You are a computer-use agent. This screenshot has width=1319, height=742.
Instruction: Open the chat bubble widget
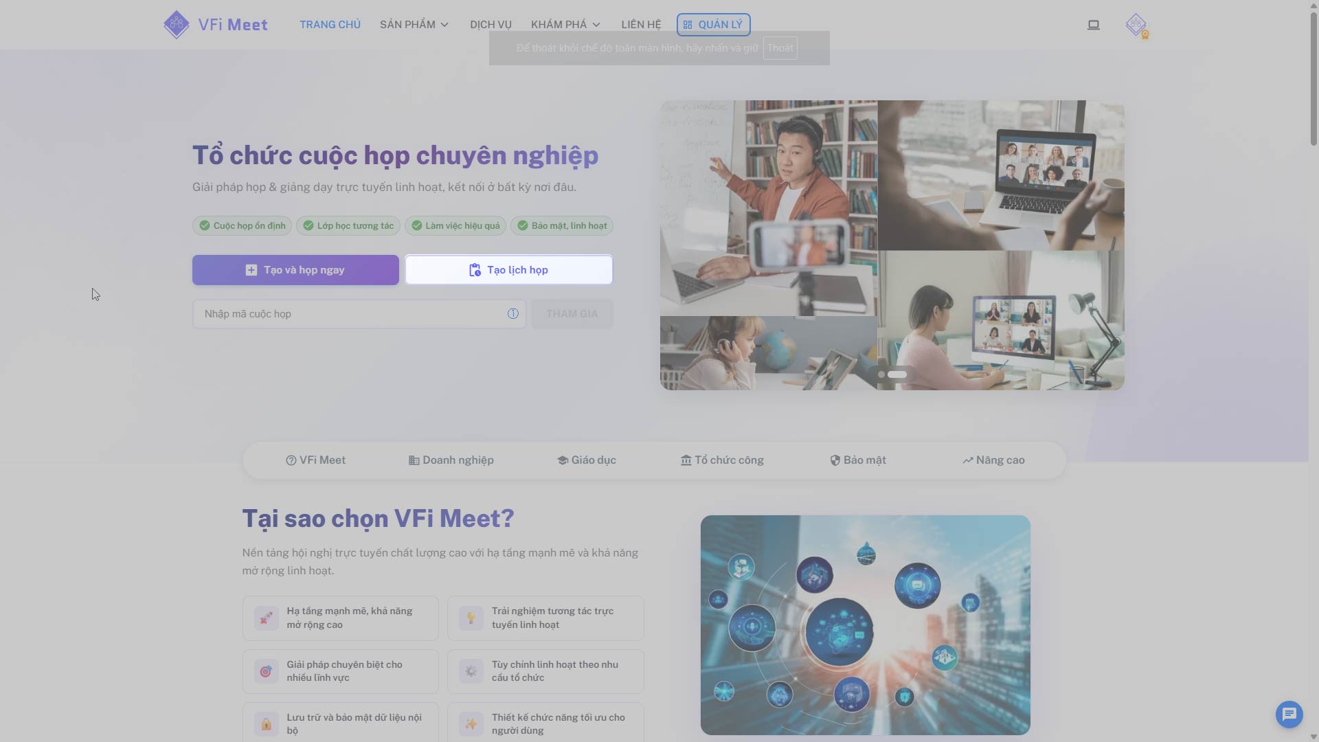tap(1289, 715)
